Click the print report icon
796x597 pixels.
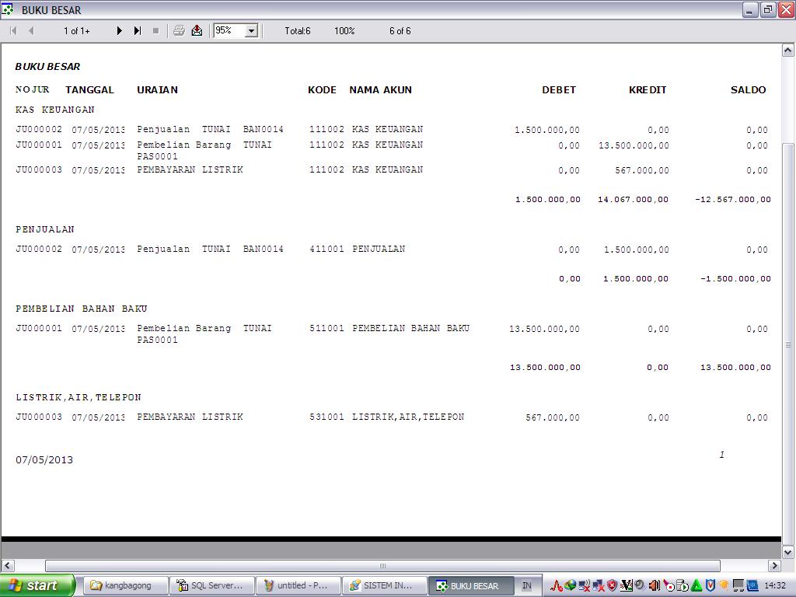[x=179, y=31]
